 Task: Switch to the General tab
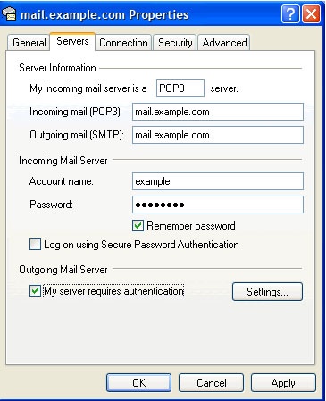point(29,43)
